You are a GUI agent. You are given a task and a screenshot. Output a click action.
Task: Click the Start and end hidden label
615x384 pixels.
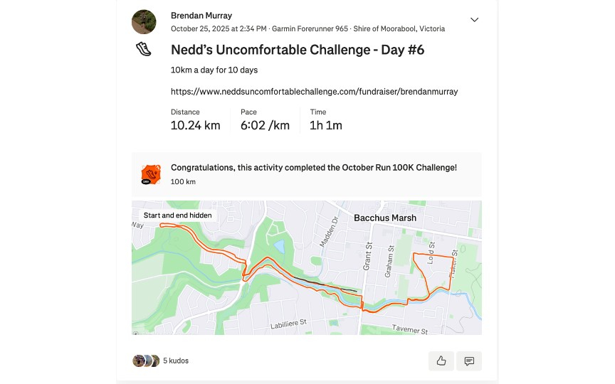pyautogui.click(x=177, y=215)
